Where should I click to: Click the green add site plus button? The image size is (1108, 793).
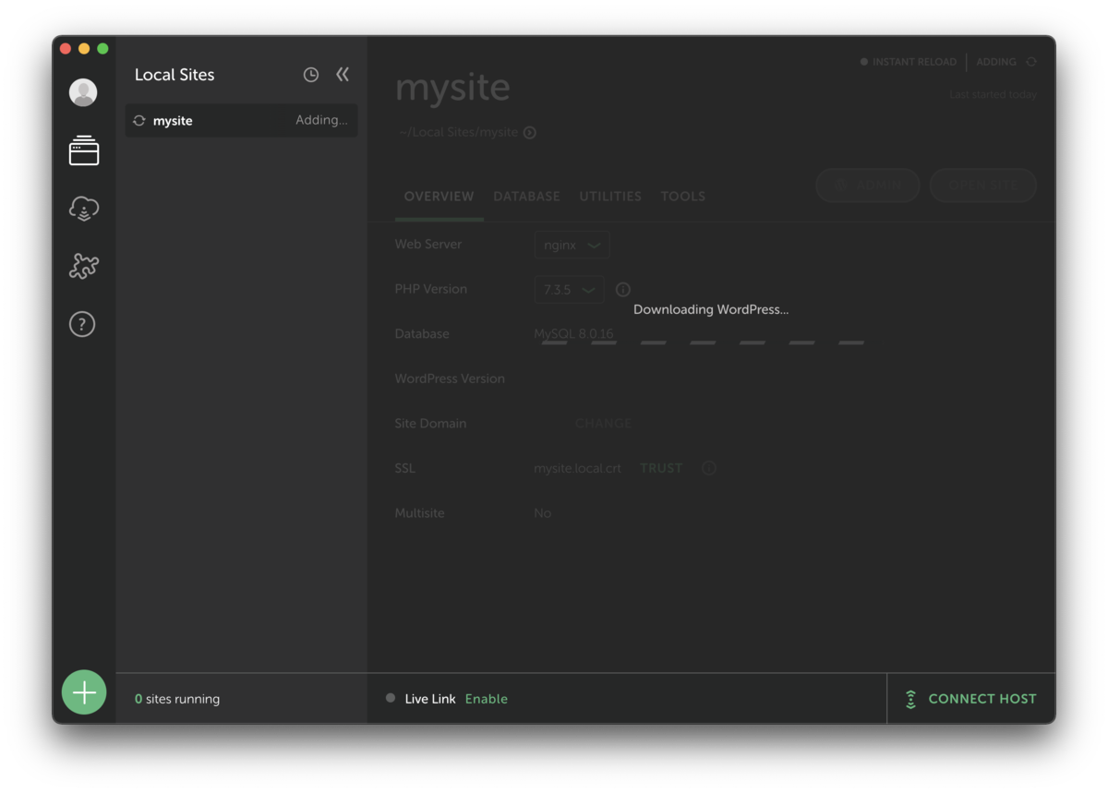click(84, 692)
